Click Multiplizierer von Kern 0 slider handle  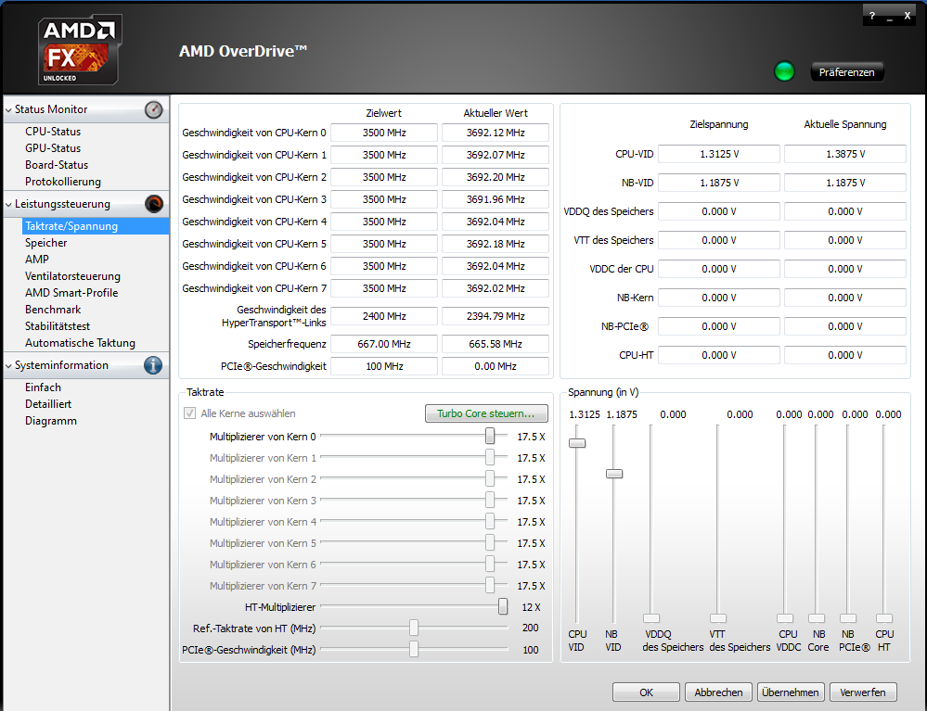pyautogui.click(x=490, y=436)
